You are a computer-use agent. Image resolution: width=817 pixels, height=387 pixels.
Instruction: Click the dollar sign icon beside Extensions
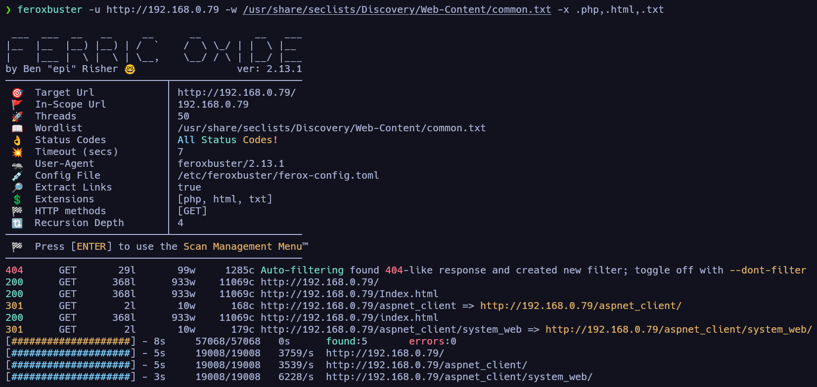(17, 199)
